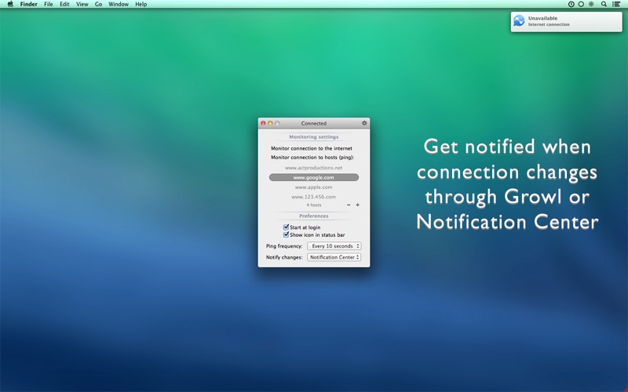Open the File menu
Screen dimensions: 628x392
(x=49, y=4)
